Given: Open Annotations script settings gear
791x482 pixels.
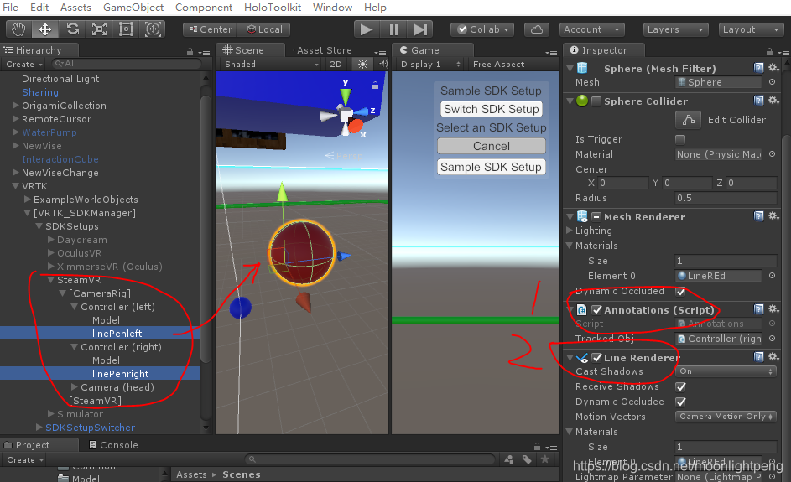Looking at the screenshot, I should tap(774, 308).
